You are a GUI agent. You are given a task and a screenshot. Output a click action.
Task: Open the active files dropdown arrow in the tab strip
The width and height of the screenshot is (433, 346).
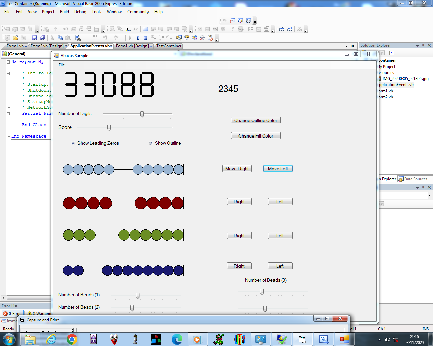[x=347, y=46]
